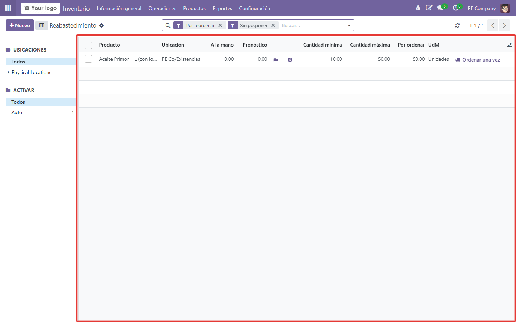Open the forecast graph icon for Aceite Primor

276,60
